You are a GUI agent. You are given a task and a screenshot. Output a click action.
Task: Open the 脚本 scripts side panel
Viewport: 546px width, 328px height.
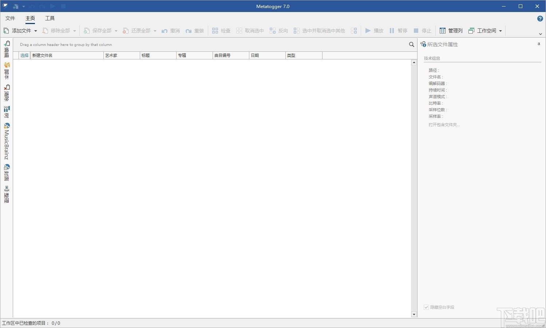tap(7, 71)
